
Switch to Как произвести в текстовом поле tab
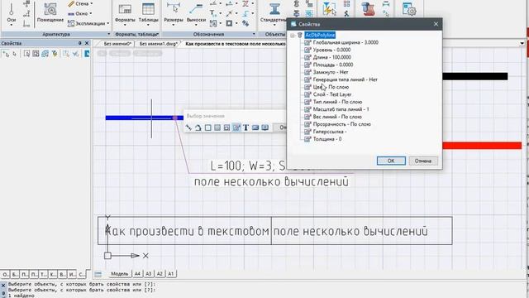click(x=235, y=44)
